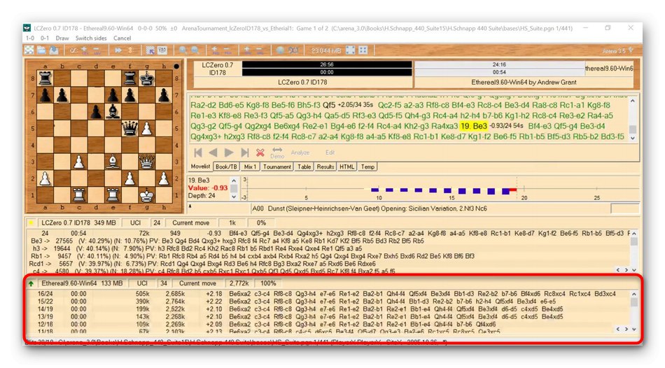Click the Ethereal engine UCI button

coord(142,283)
